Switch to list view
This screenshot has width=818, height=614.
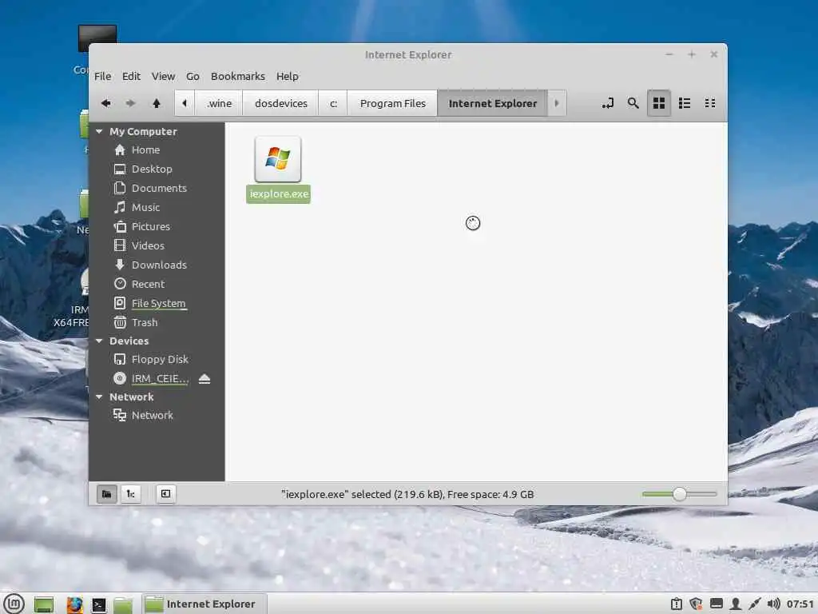[x=685, y=103]
